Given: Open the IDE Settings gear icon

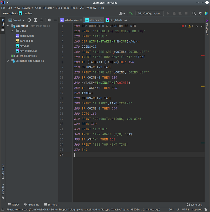Looking at the screenshot, I should pyautogui.click(x=200, y=13).
